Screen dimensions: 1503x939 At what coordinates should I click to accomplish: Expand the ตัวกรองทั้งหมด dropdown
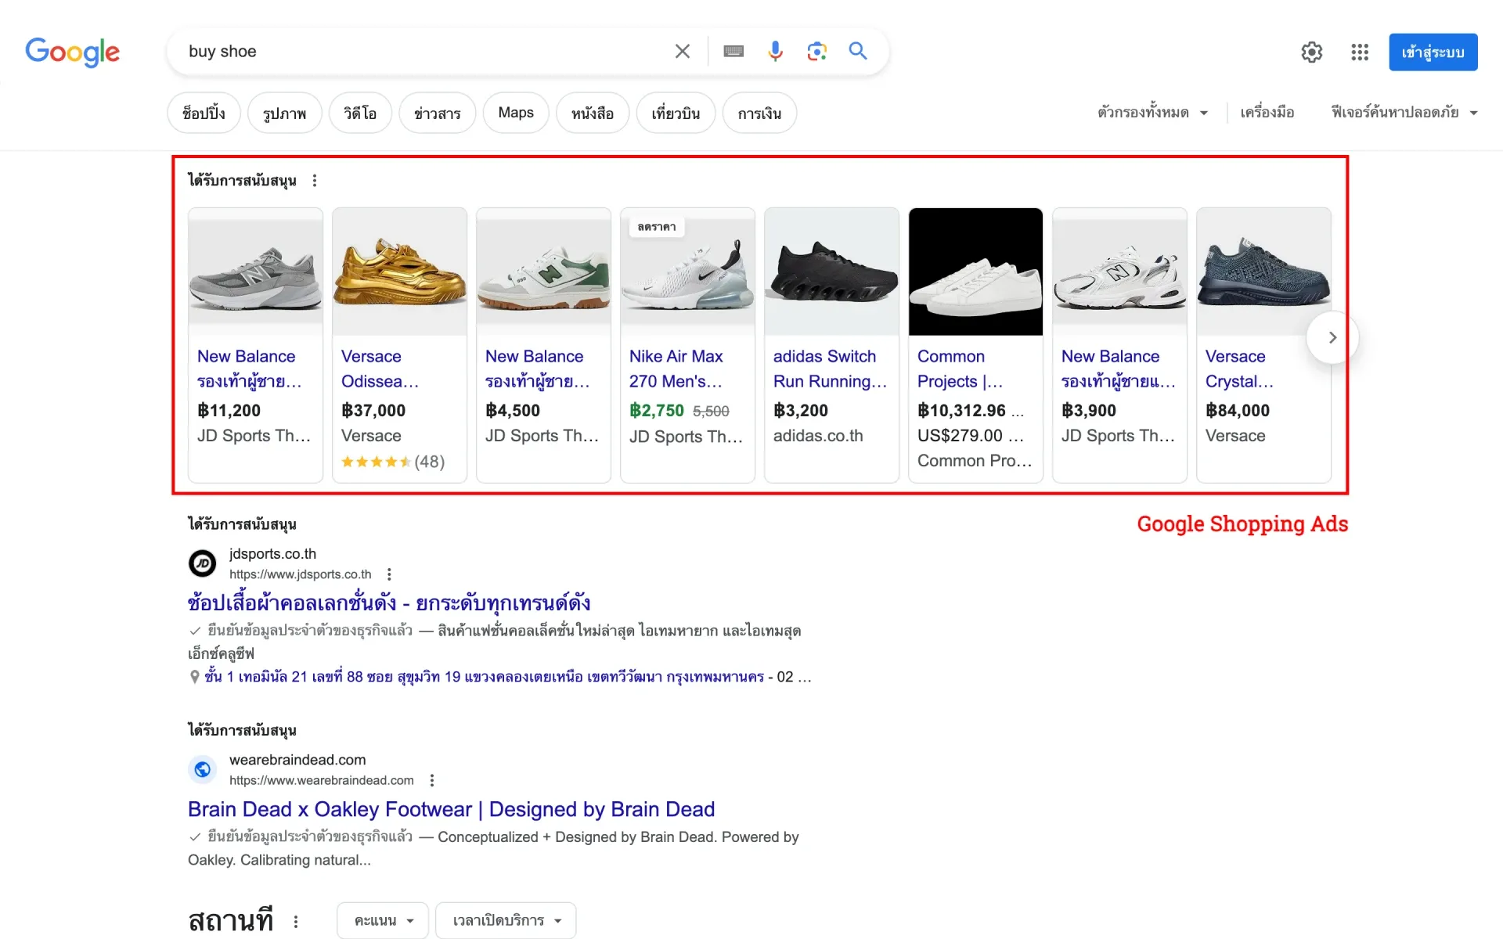coord(1152,113)
